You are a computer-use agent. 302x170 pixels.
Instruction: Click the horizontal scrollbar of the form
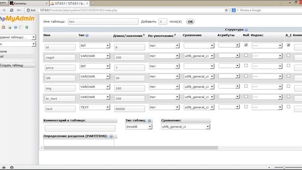point(131,148)
